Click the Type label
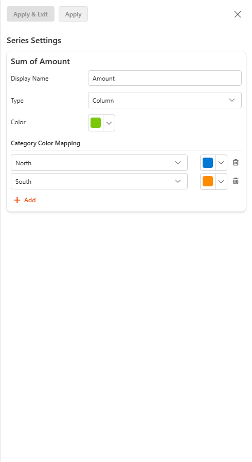This screenshot has height=462, width=252. (x=17, y=101)
